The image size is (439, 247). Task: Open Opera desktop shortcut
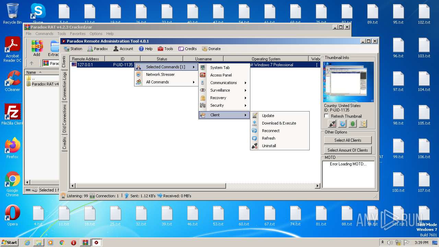tap(12, 215)
